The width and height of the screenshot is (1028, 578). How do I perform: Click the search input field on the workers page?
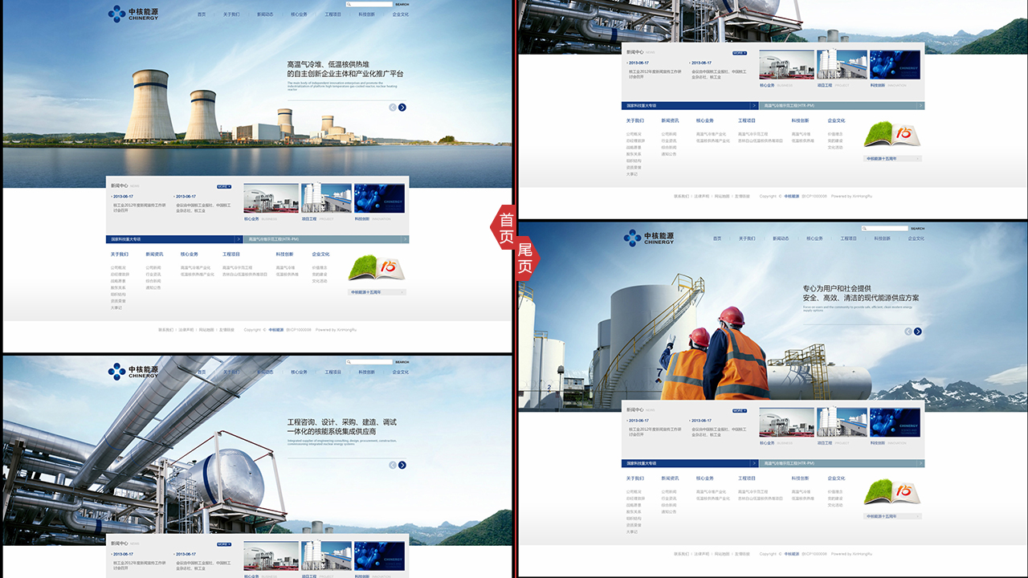coord(886,229)
